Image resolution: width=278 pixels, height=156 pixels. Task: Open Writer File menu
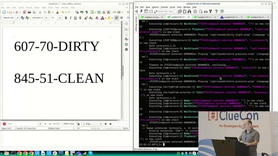[3, 8]
